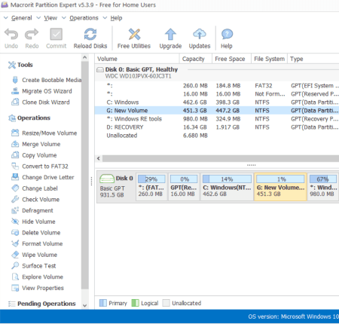The width and height of the screenshot is (339, 324).
Task: Click the Migrate OS Wizard icon
Action: (x=15, y=91)
